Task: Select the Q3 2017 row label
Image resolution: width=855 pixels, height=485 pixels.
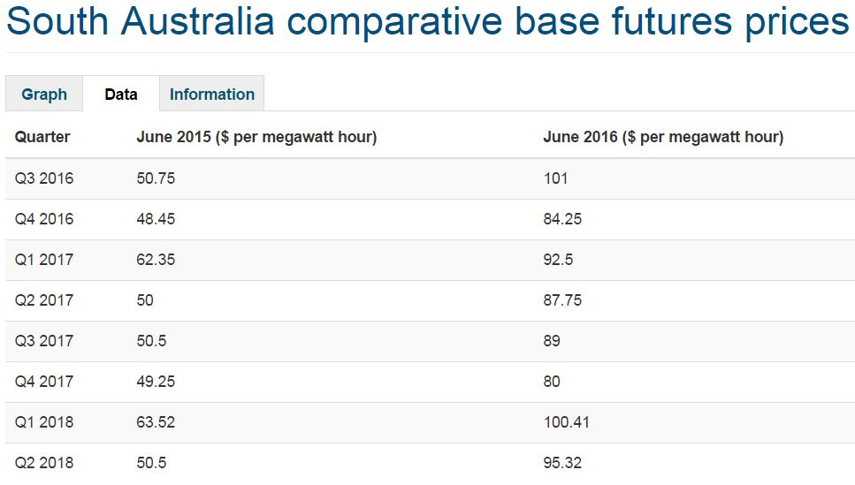Action: coord(44,341)
